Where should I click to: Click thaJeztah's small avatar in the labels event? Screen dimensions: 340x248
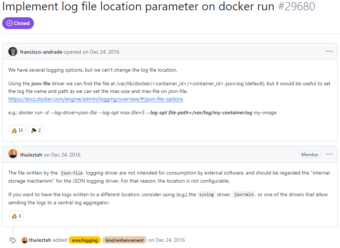(25, 240)
